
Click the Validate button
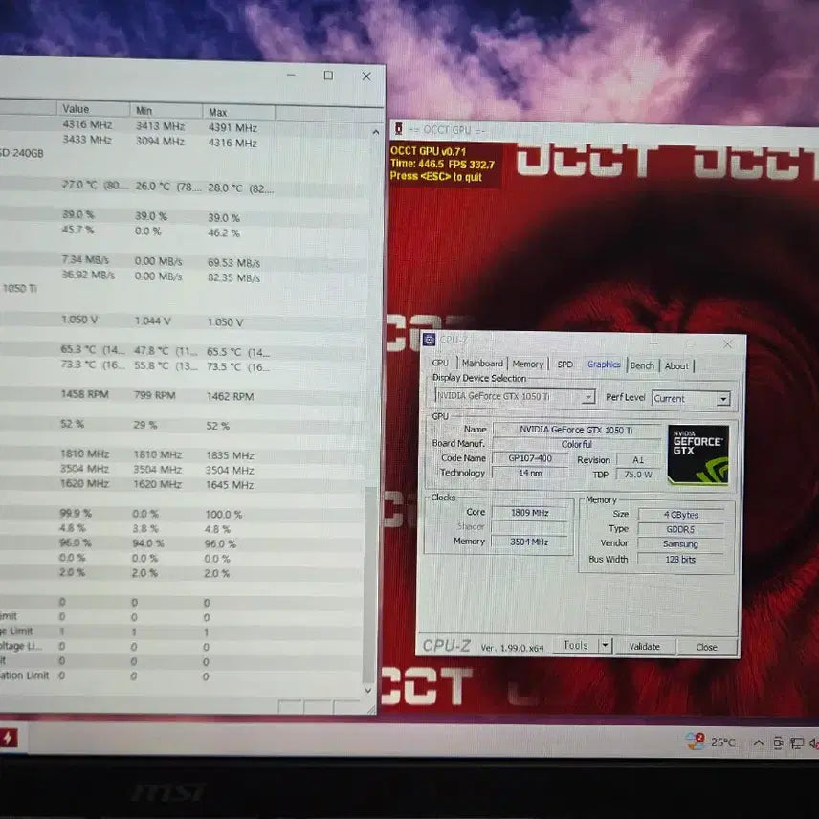pos(644,646)
